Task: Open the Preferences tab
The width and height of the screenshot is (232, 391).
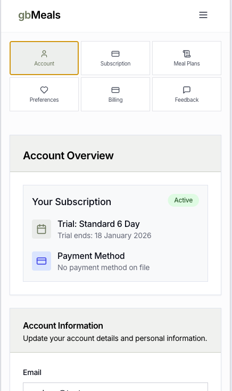Action: [44, 94]
